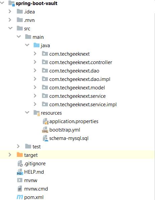The width and height of the screenshot is (155, 200).
Task: Select the spring-boot-vault project root
Action: (x=37, y=3)
